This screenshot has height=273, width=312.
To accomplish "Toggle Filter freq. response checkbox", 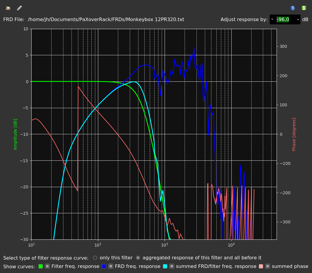I will 47,266.
